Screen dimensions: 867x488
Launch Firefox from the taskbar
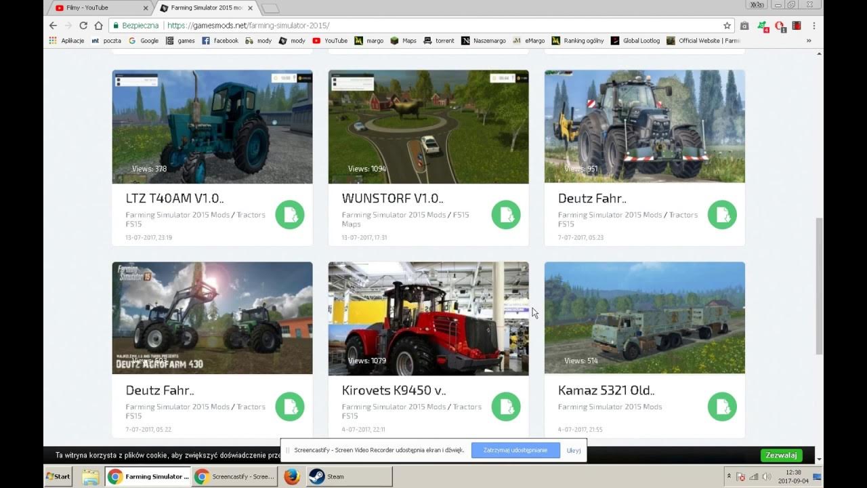point(291,476)
